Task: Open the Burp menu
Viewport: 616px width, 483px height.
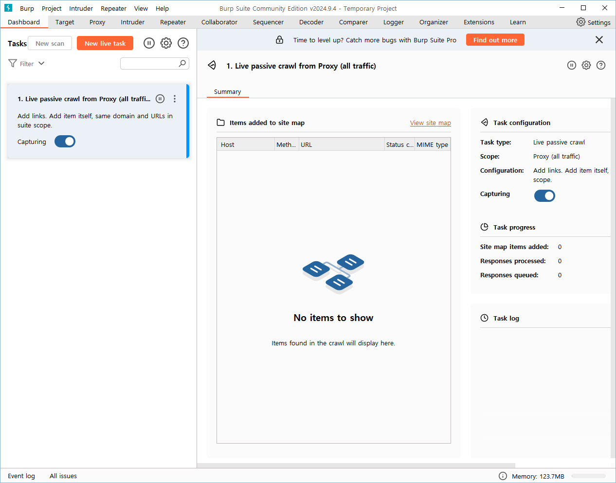Action: pos(27,8)
